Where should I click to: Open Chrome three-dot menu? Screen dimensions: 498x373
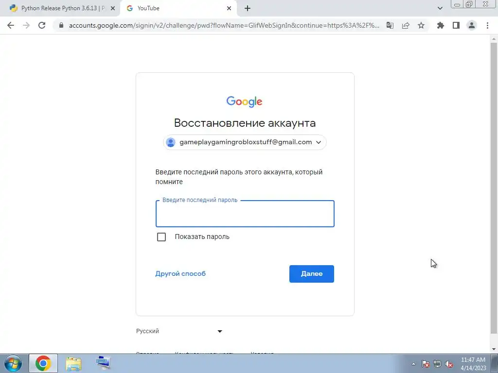click(487, 25)
